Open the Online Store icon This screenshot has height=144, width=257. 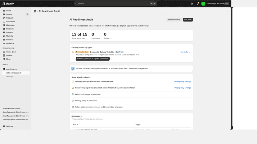pos(4,52)
